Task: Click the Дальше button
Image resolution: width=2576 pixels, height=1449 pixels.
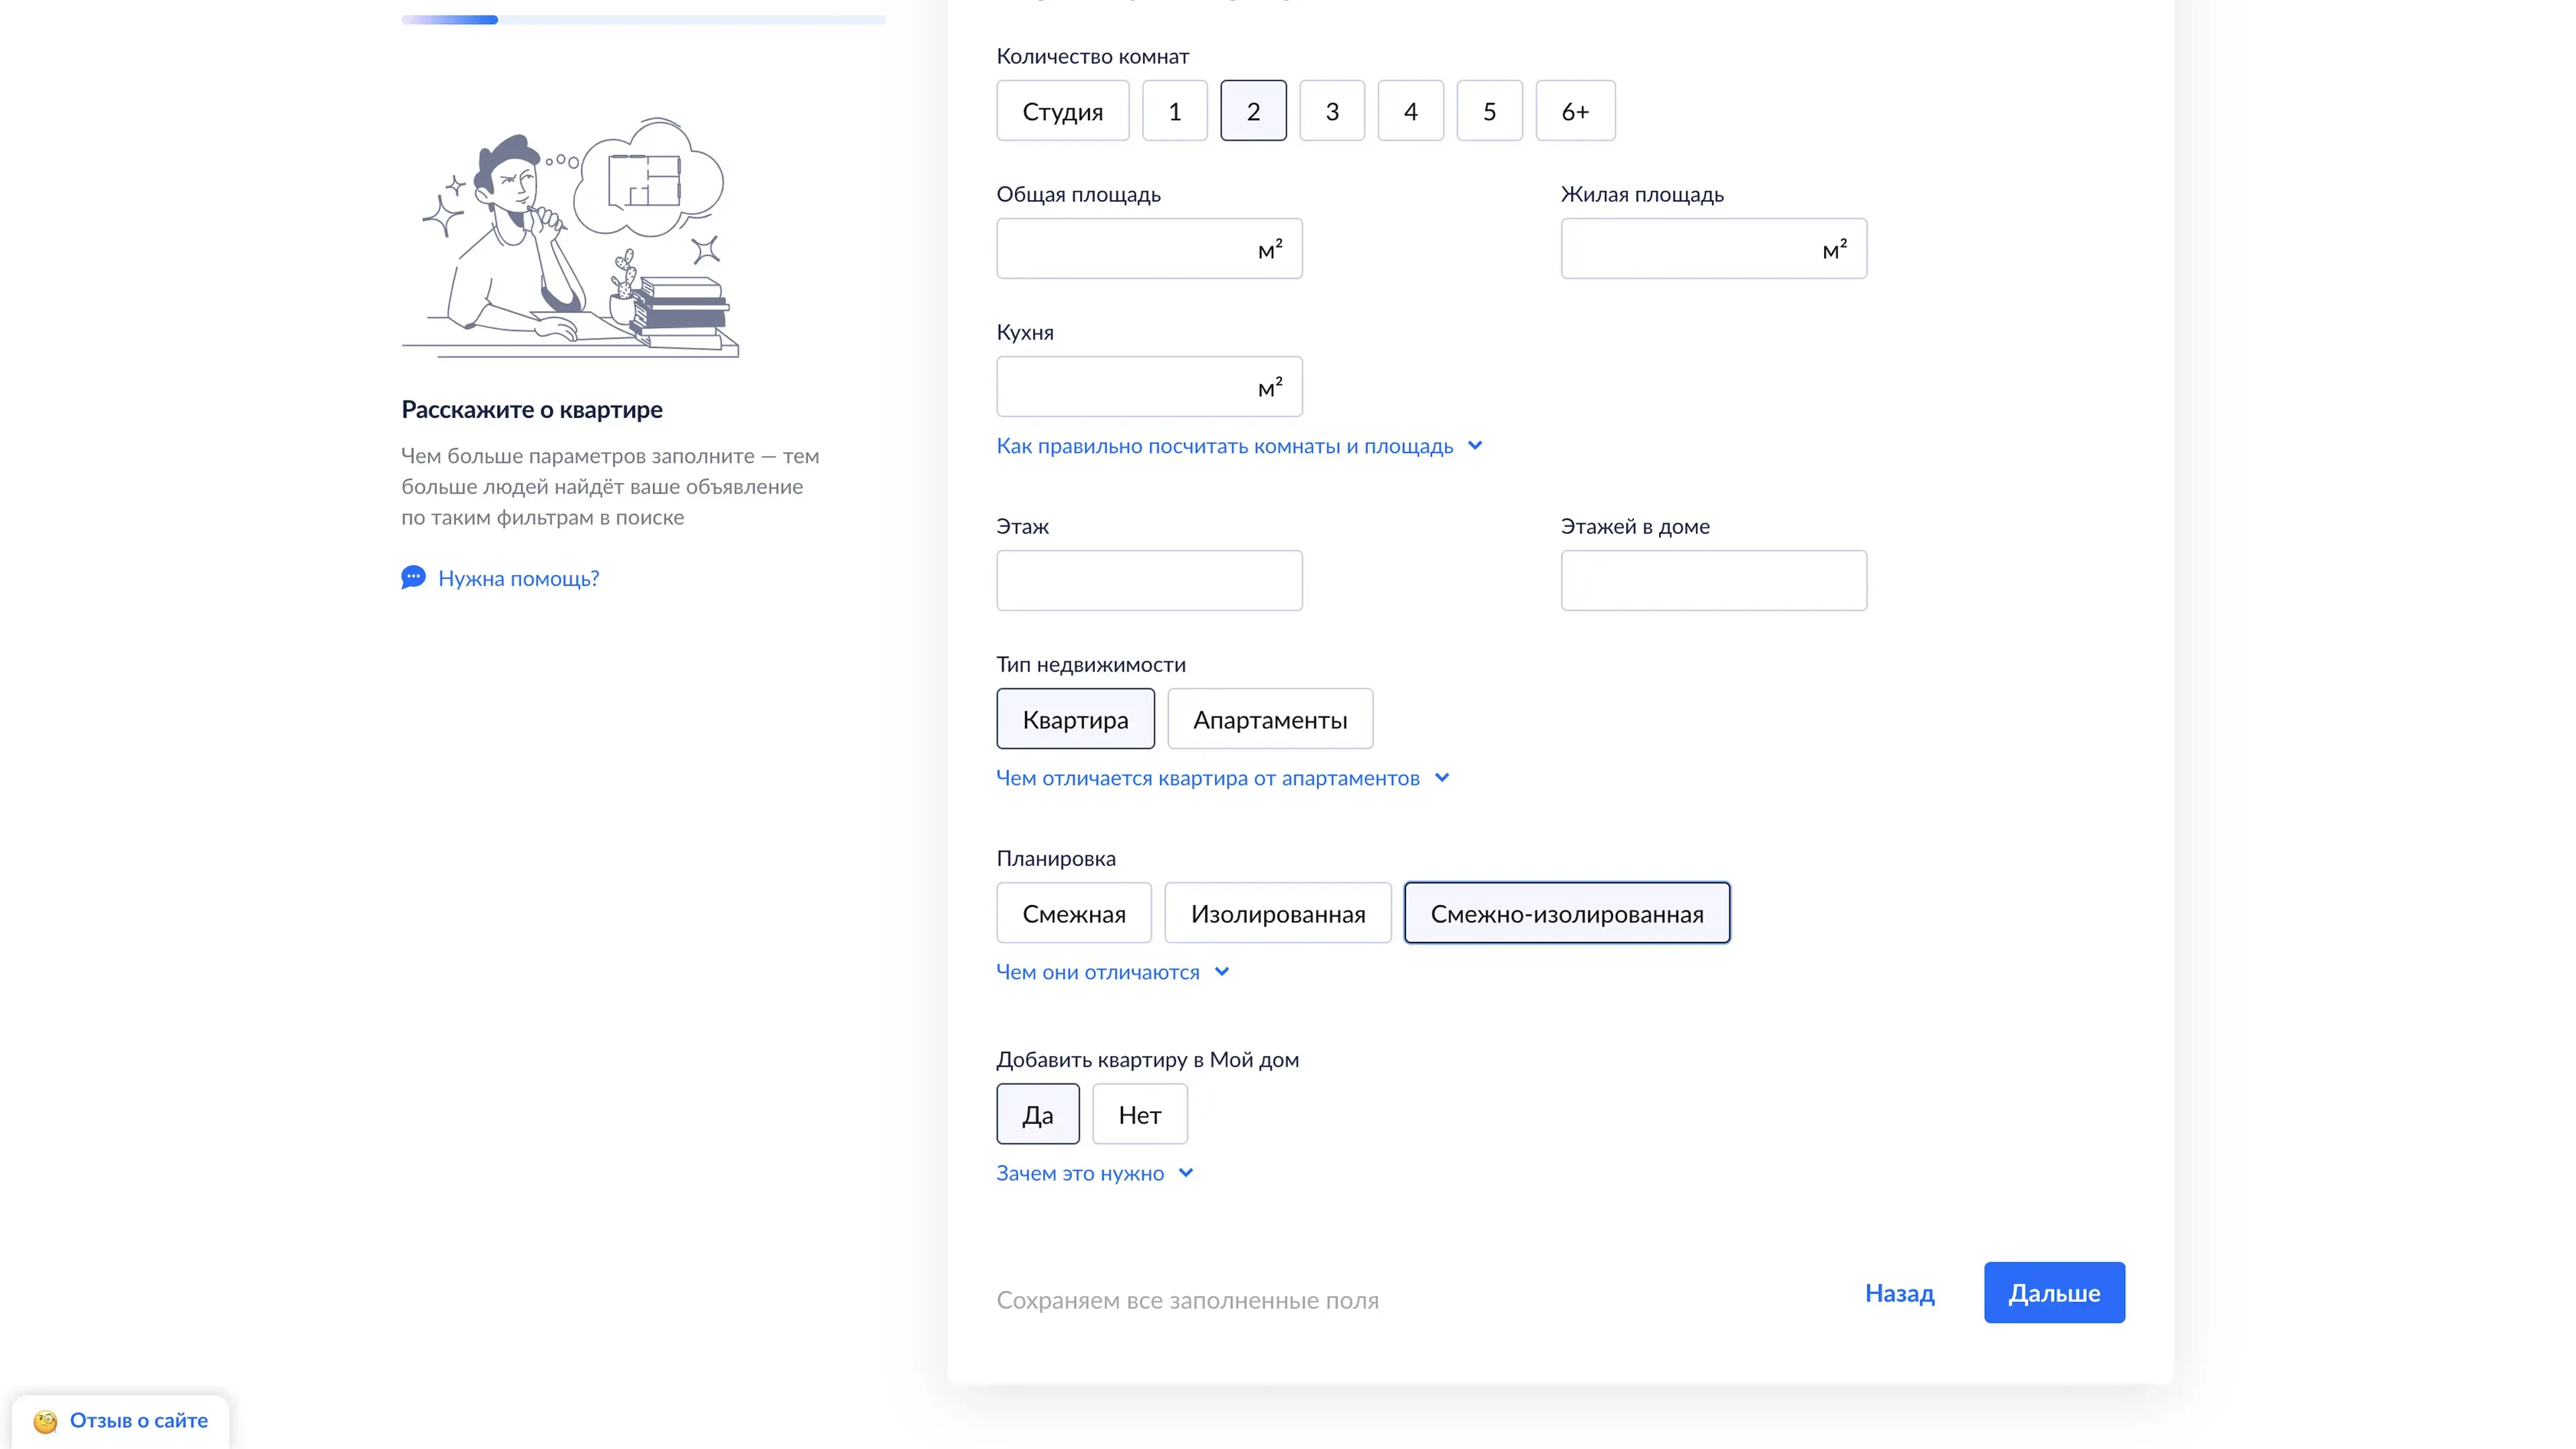Action: pyautogui.click(x=2053, y=1292)
